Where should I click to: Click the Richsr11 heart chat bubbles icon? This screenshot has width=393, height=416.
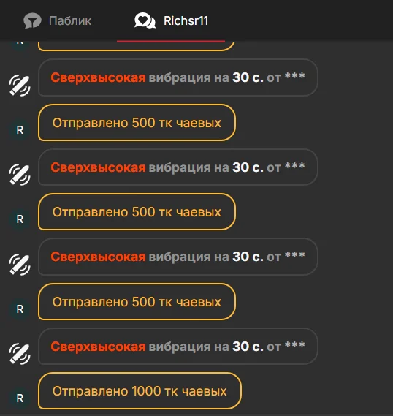[145, 20]
